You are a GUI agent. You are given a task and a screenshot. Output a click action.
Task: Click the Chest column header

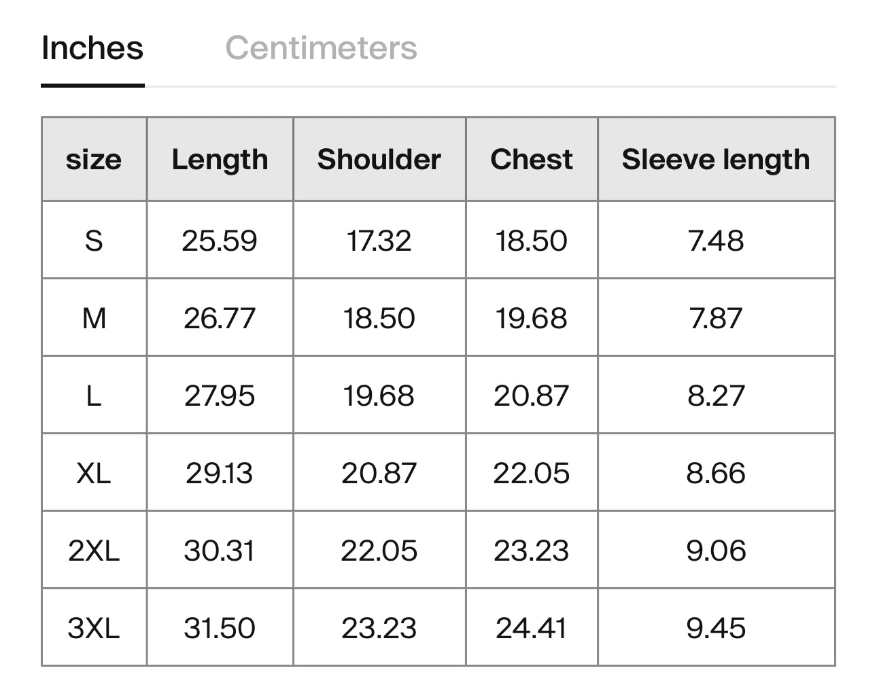tap(532, 160)
